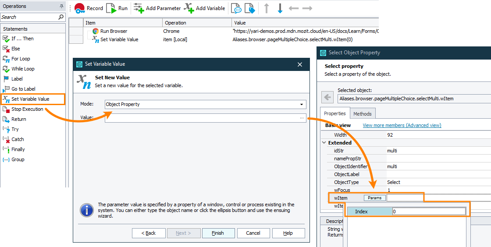The image size is (491, 247).
Task: Select the Properties tab
Action: click(x=334, y=114)
